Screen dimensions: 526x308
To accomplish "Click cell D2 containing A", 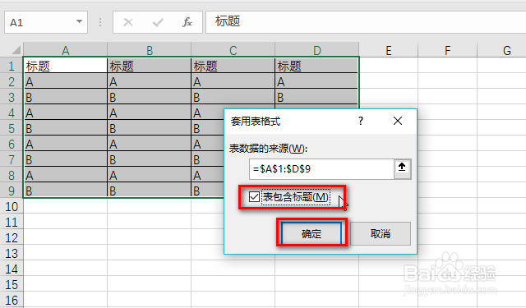I will click(x=317, y=81).
